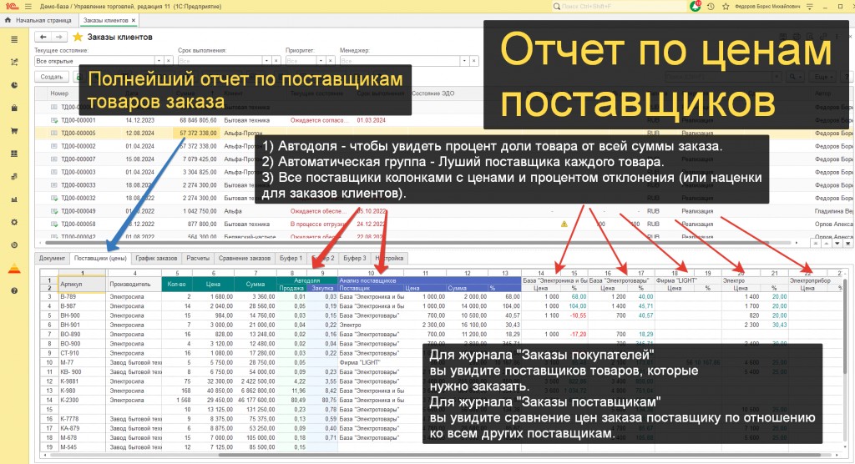Open the clock section icon in sidebar
This screenshot has height=464, width=855.
[x=14, y=245]
